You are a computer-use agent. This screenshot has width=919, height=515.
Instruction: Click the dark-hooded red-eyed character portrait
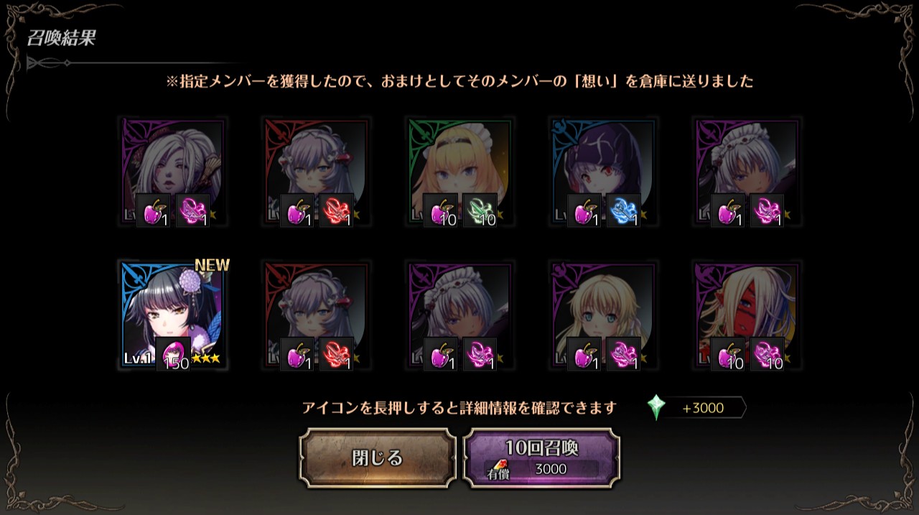[x=604, y=172]
